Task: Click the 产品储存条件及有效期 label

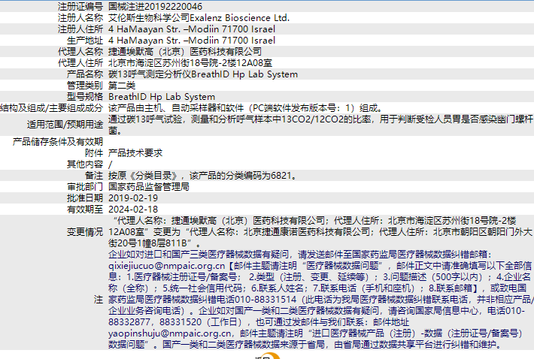Action: (x=58, y=141)
